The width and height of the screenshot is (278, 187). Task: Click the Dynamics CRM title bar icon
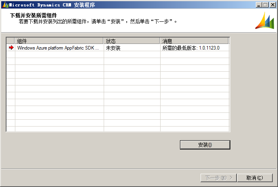(5, 5)
